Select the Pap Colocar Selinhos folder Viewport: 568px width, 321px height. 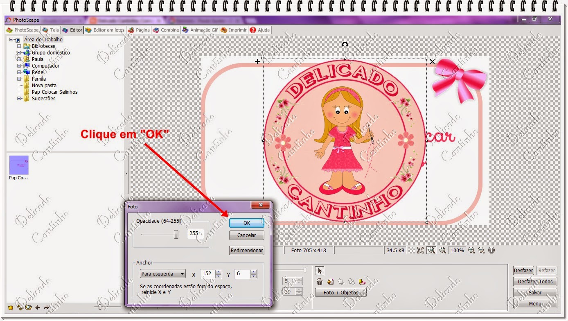[54, 92]
